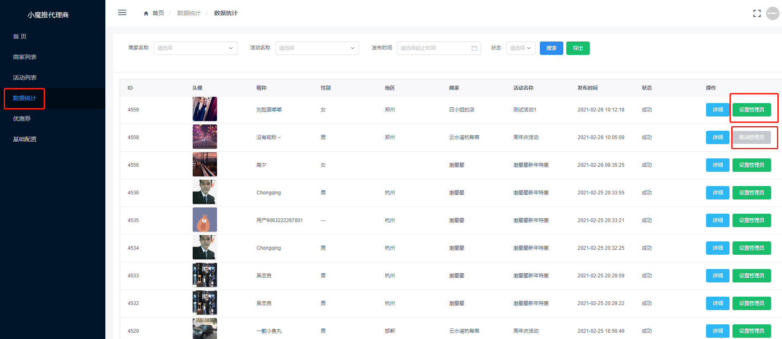Collapse sidebar with hamburger menu icon
Image resolution: width=782 pixels, height=339 pixels.
click(x=122, y=13)
